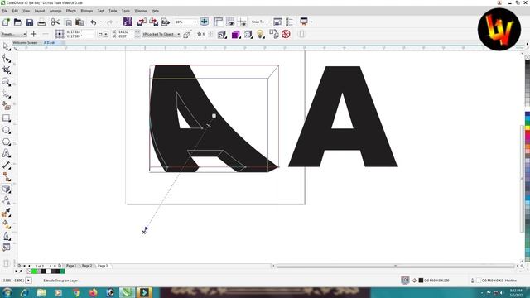The height and width of the screenshot is (298, 530).
Task: Print the document
Action: point(41,22)
